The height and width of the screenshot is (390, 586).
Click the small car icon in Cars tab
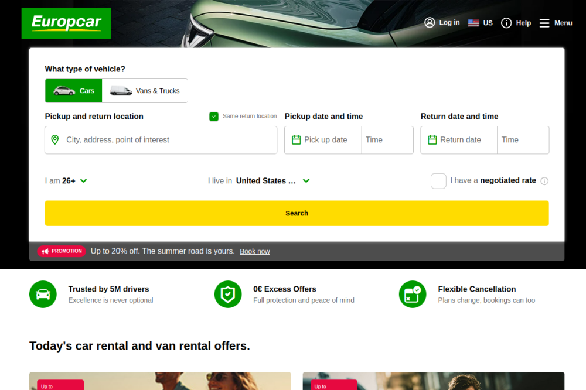(x=64, y=91)
